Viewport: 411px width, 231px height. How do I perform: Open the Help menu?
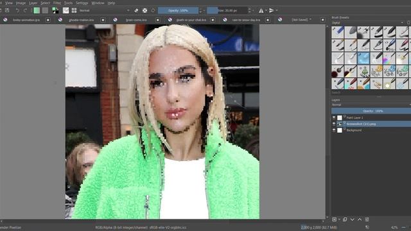click(111, 3)
